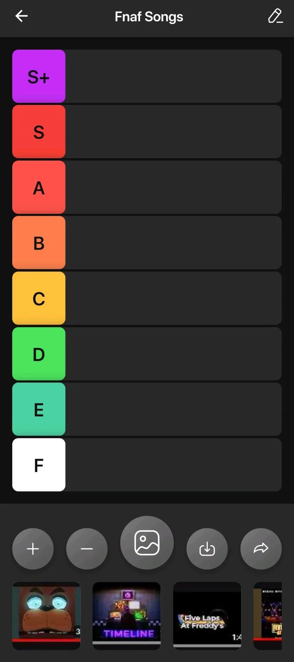Pick the TIMELINE song thumbnail
The height and width of the screenshot is (662, 294).
tap(127, 616)
